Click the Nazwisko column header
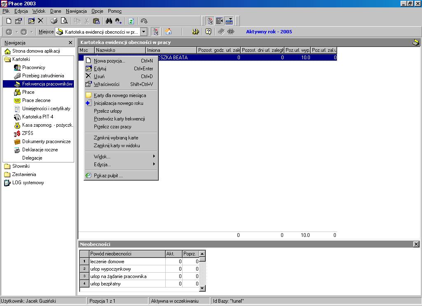The height and width of the screenshot is (306, 422). coord(120,50)
